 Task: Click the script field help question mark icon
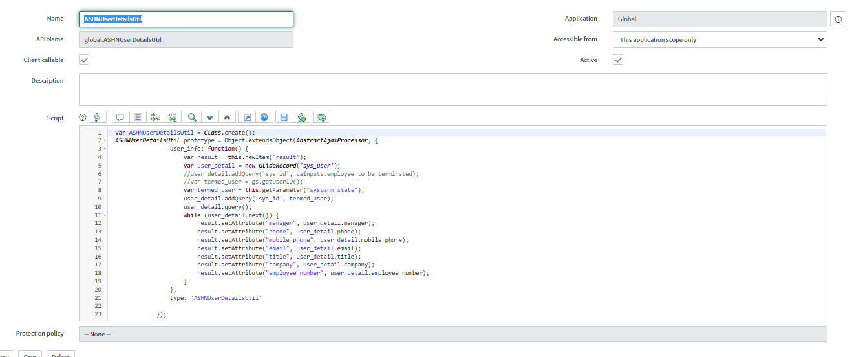click(83, 118)
